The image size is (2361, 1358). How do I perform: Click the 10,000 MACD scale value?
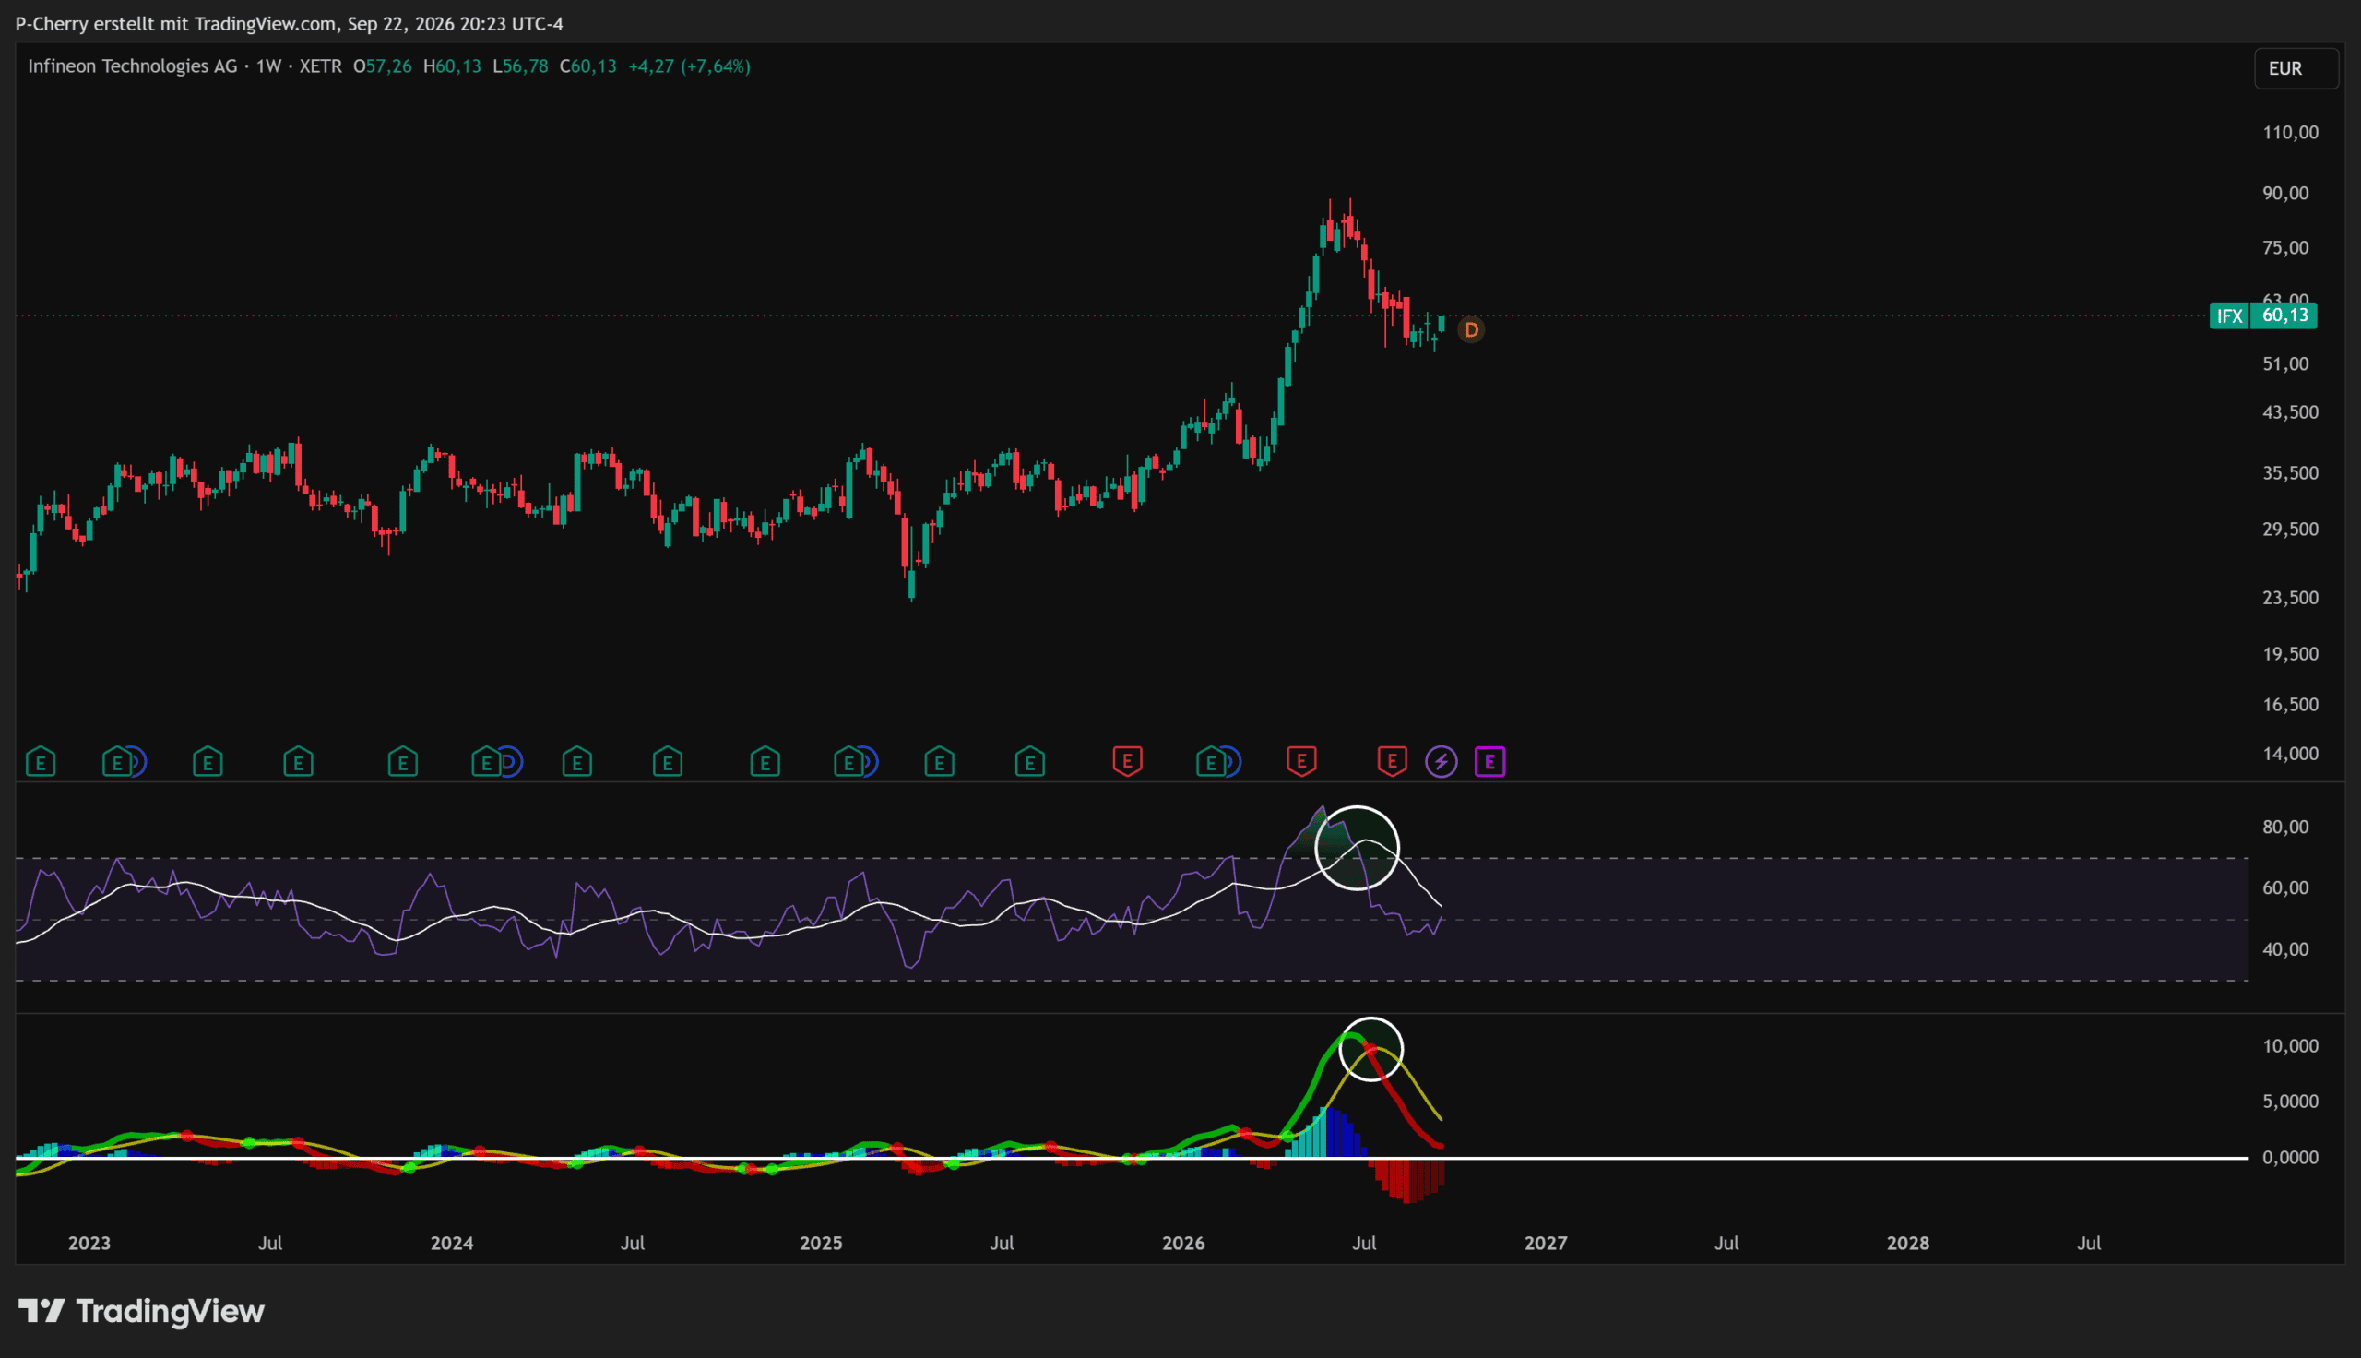tap(2290, 1045)
